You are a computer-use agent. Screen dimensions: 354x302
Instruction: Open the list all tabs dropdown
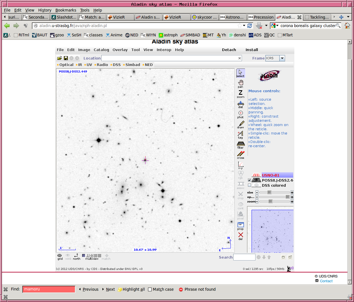click(348, 17)
